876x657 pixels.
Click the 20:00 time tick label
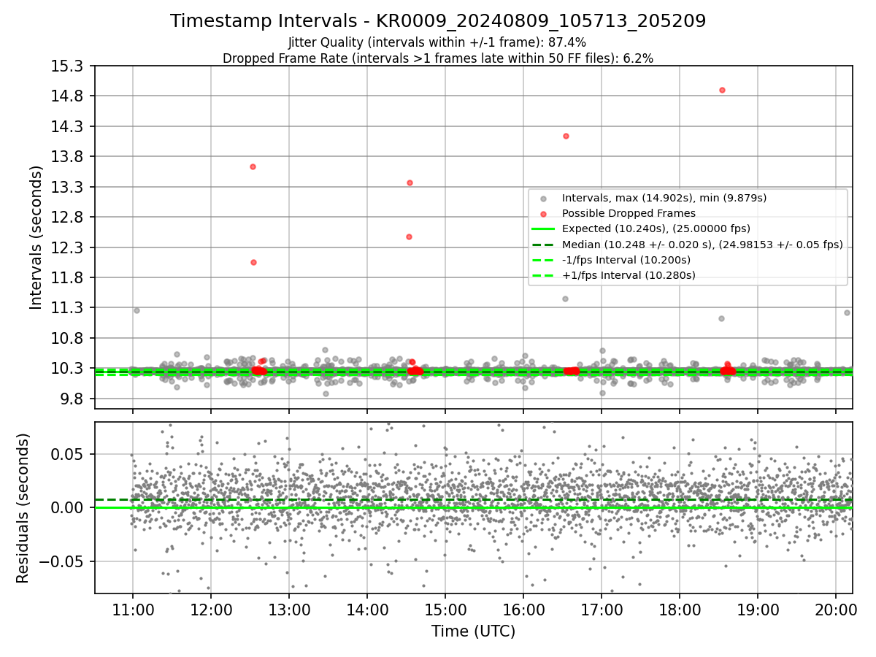pyautogui.click(x=836, y=609)
